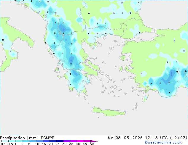
Task: Click the '0.1' legend scale label
Action: 3,144
